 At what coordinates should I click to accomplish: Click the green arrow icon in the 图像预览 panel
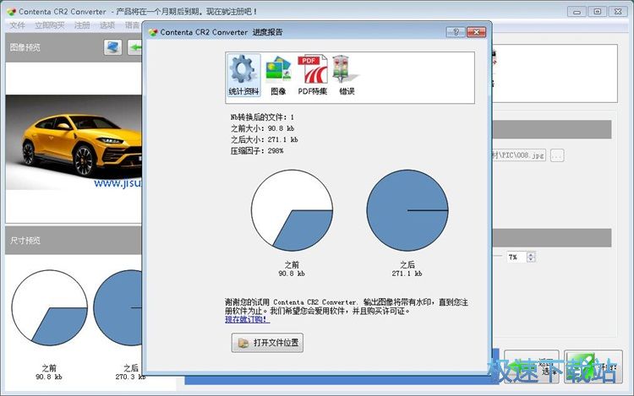point(135,47)
